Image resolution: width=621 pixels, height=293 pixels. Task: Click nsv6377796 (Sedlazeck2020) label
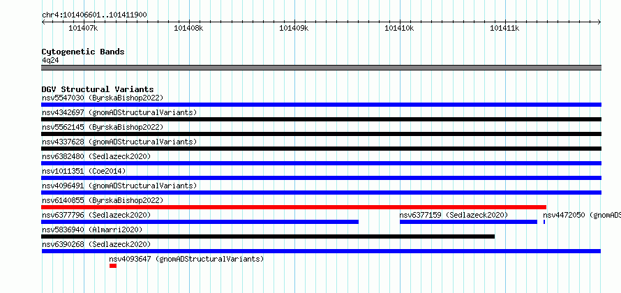click(x=96, y=215)
